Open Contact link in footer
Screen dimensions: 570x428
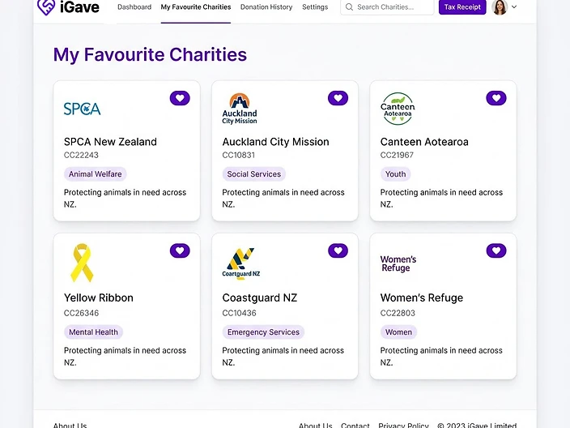[355, 425]
